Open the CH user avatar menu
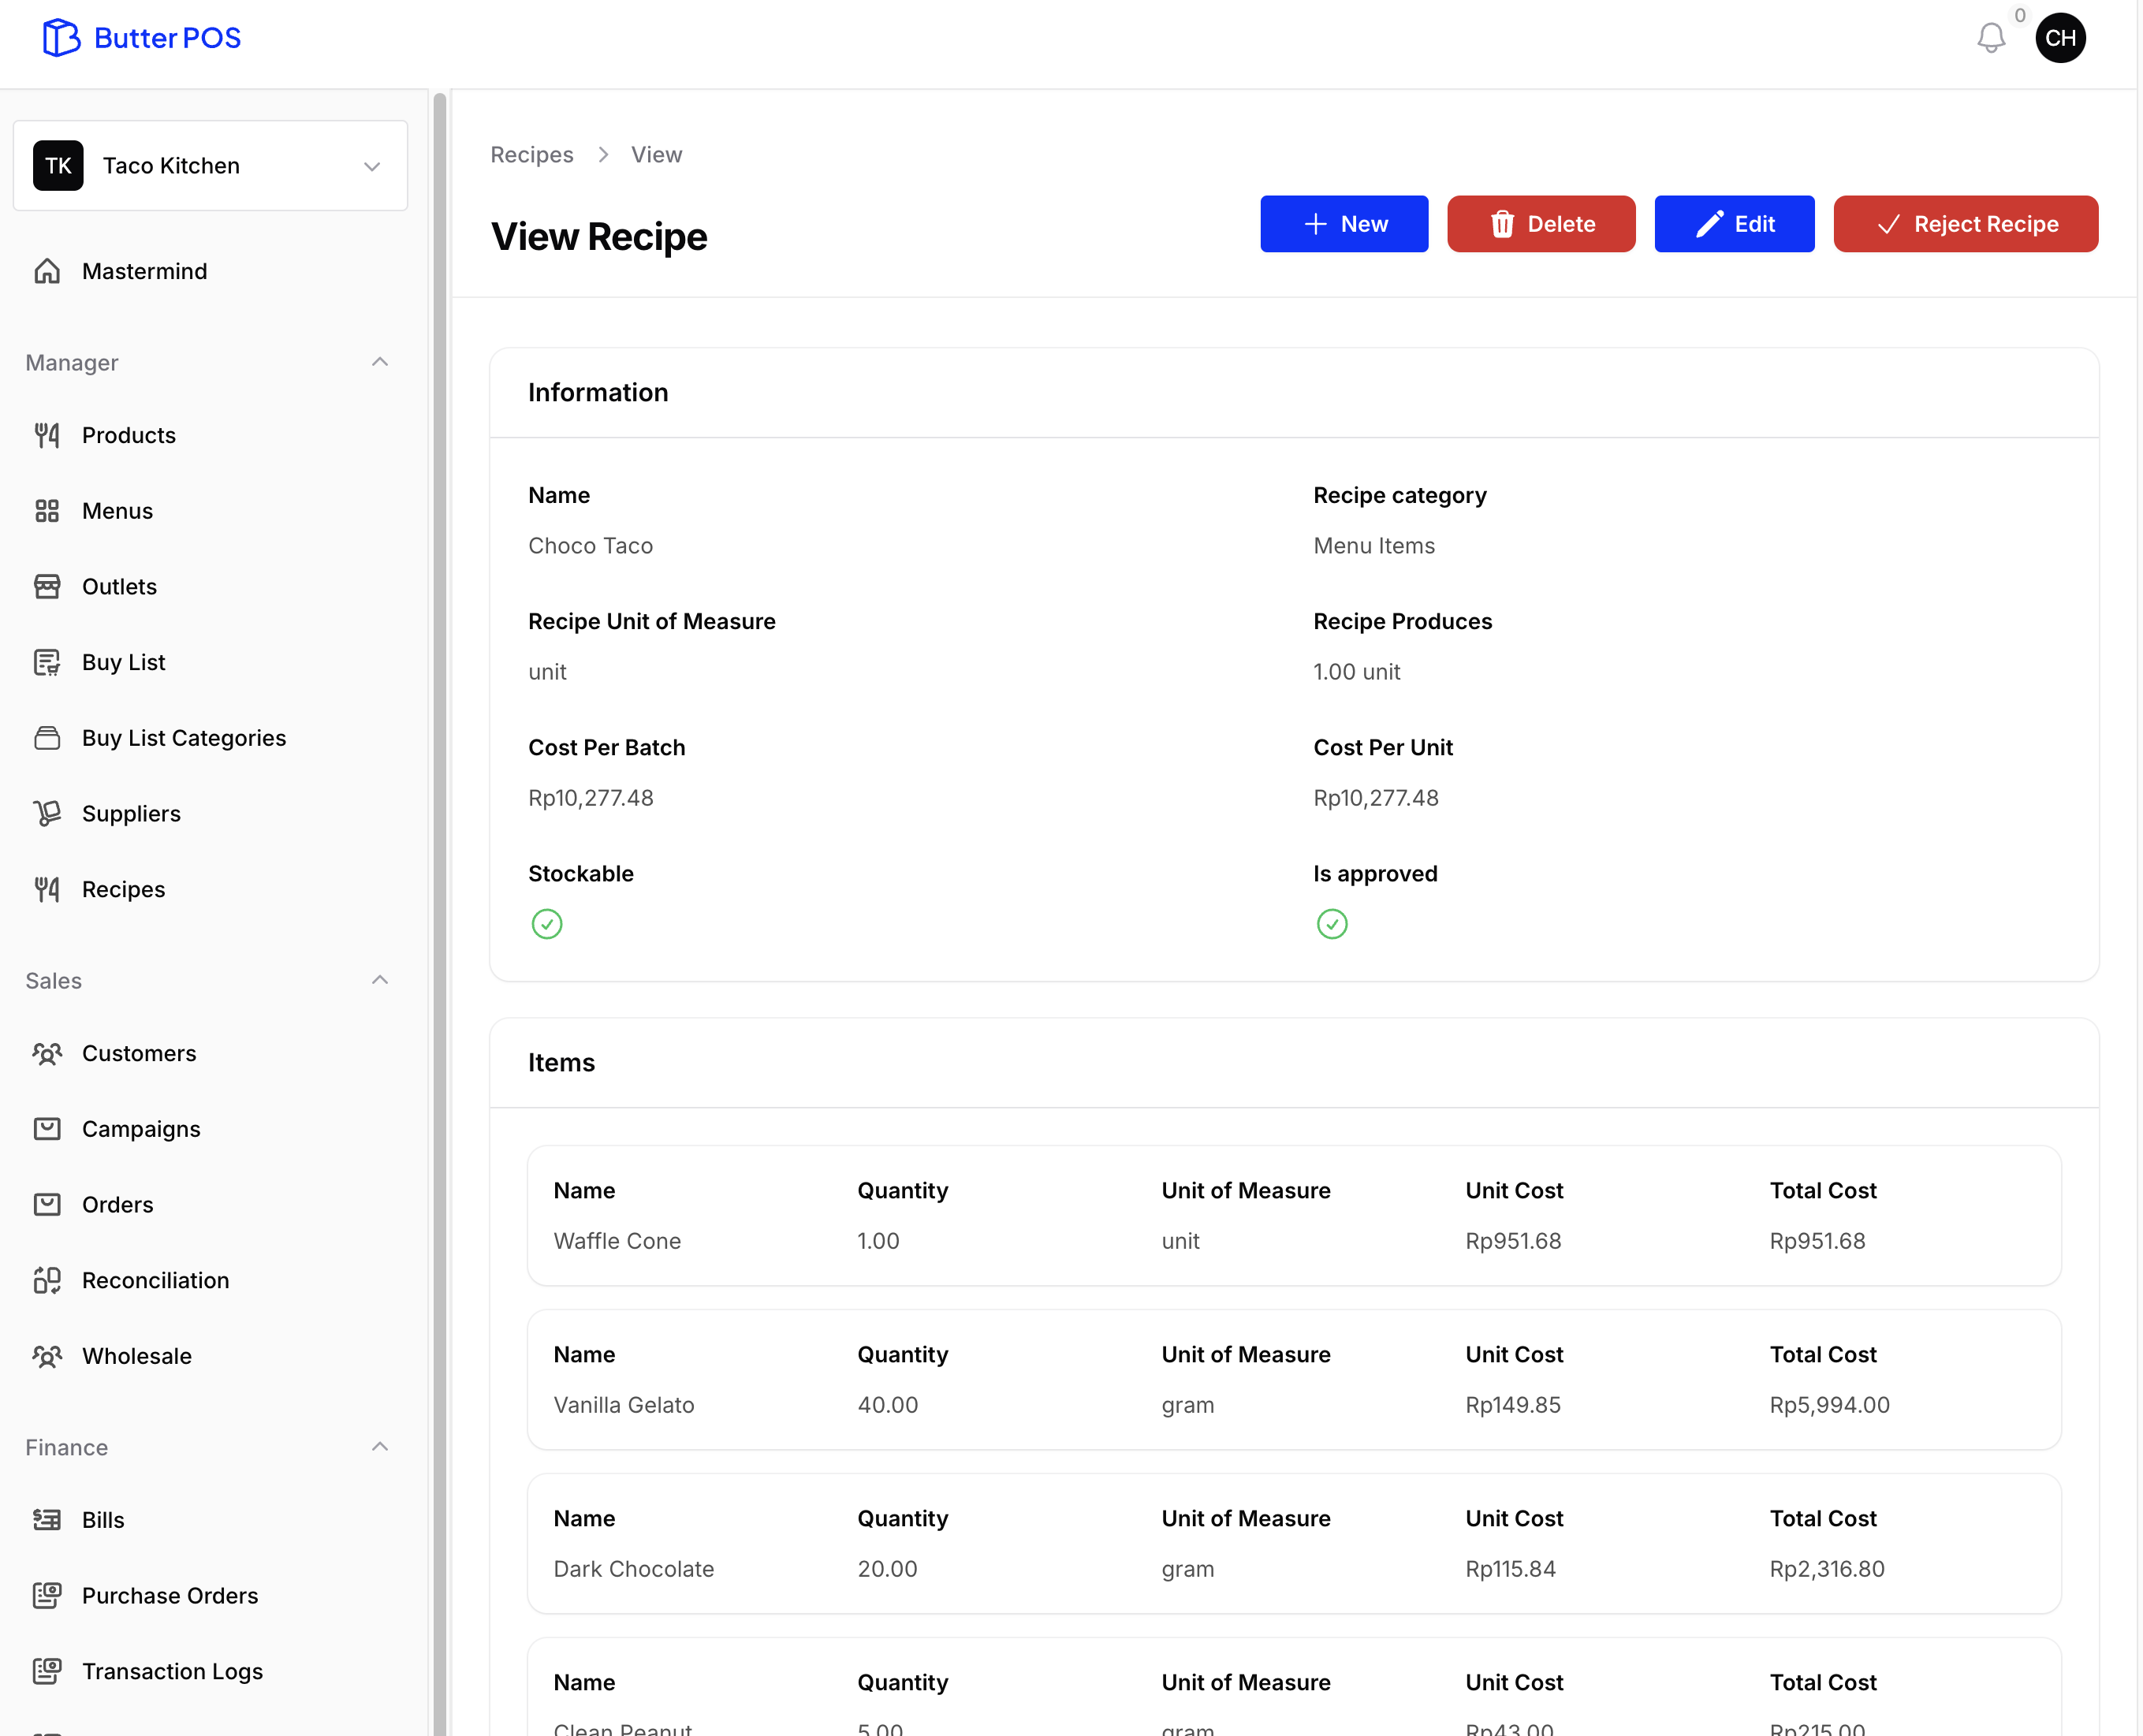The image size is (2143, 1736). pos(2060,38)
